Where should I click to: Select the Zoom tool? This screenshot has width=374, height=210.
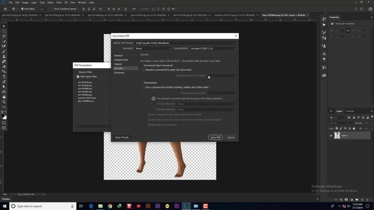pos(4,102)
